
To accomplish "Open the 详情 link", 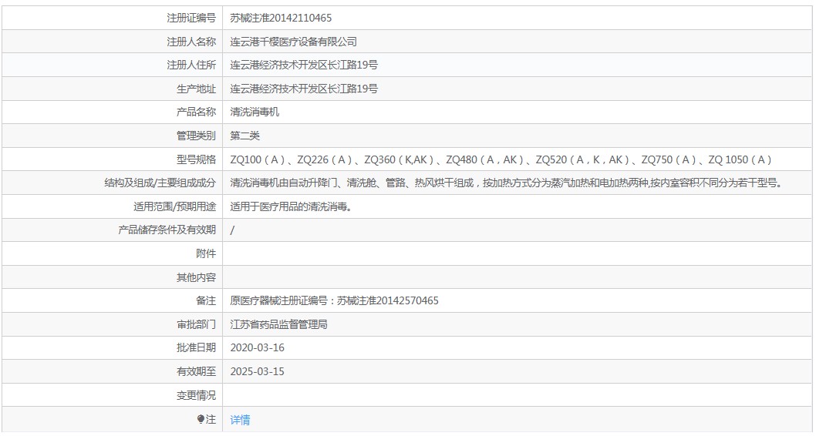I will pyautogui.click(x=240, y=420).
